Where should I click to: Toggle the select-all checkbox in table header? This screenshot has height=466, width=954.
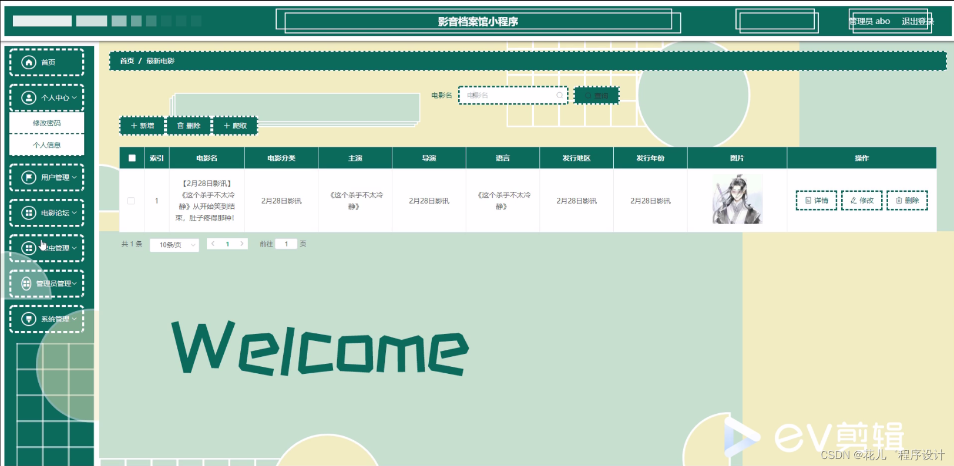(x=132, y=158)
